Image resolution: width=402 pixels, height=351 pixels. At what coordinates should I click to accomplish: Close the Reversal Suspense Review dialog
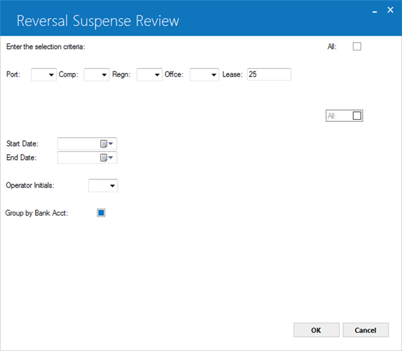(x=390, y=10)
